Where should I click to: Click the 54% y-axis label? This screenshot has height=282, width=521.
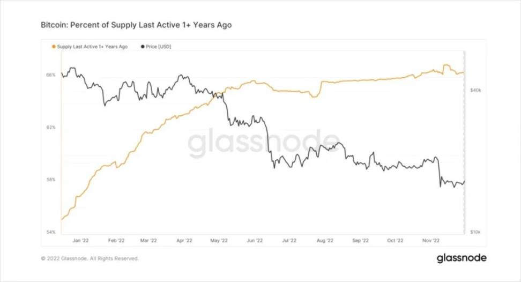[x=50, y=232]
